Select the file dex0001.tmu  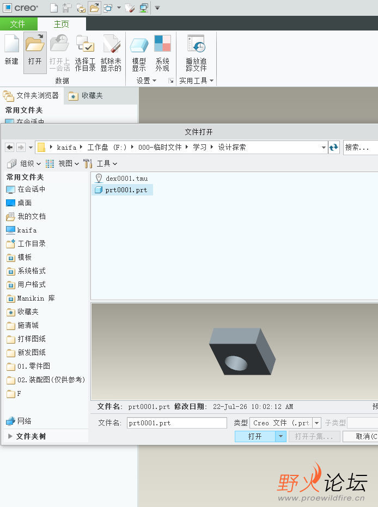click(121, 179)
